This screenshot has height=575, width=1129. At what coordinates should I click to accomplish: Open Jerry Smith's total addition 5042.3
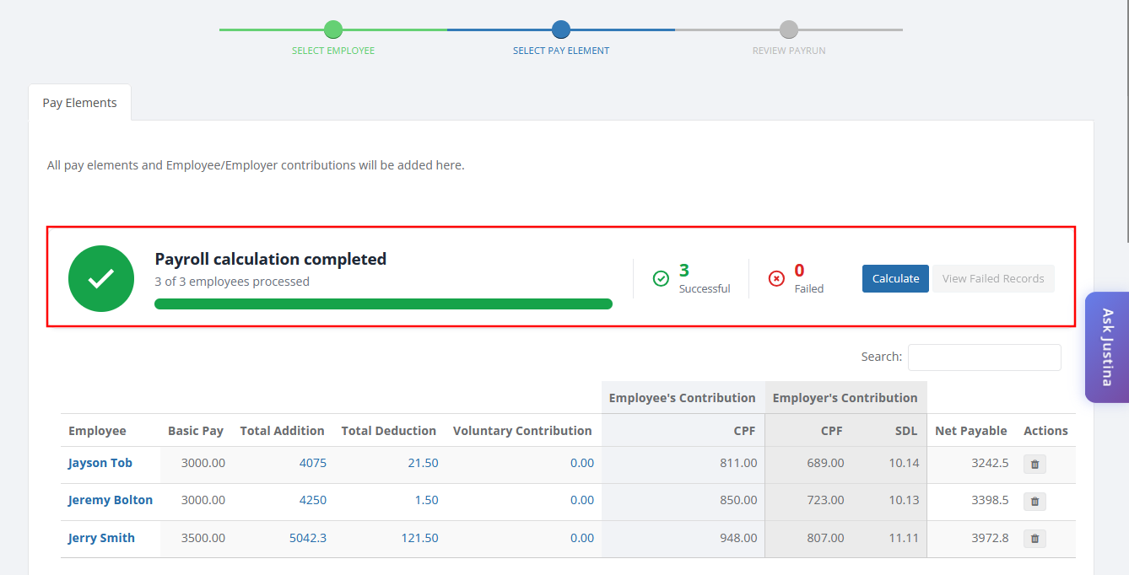pyautogui.click(x=308, y=538)
